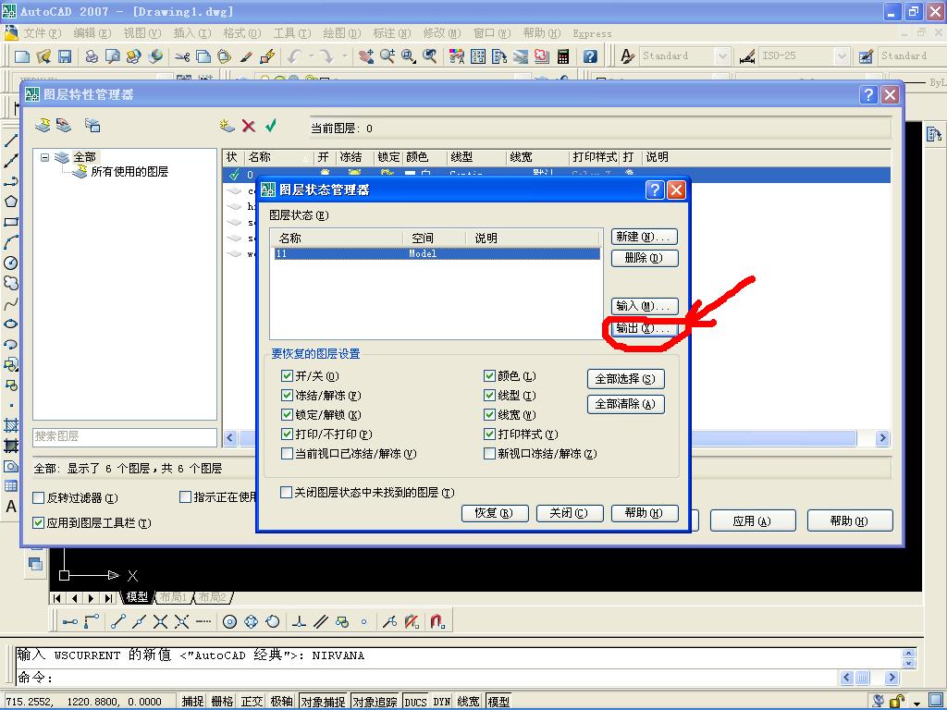Click the Plot printer icon in toolbar
Screen dimensions: 947x710
(x=92, y=56)
